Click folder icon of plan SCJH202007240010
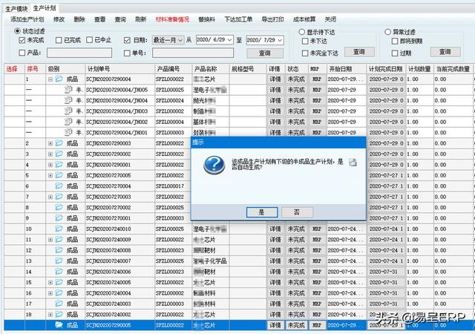 tap(59, 229)
